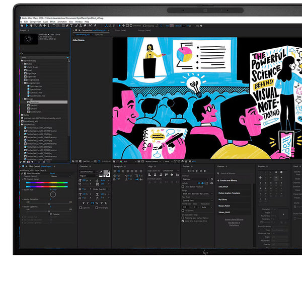The height and width of the screenshot is (297, 302).
Task: Click Create new library
Action: [227, 180]
